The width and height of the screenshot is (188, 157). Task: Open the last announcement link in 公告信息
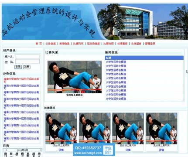click(x=21, y=140)
